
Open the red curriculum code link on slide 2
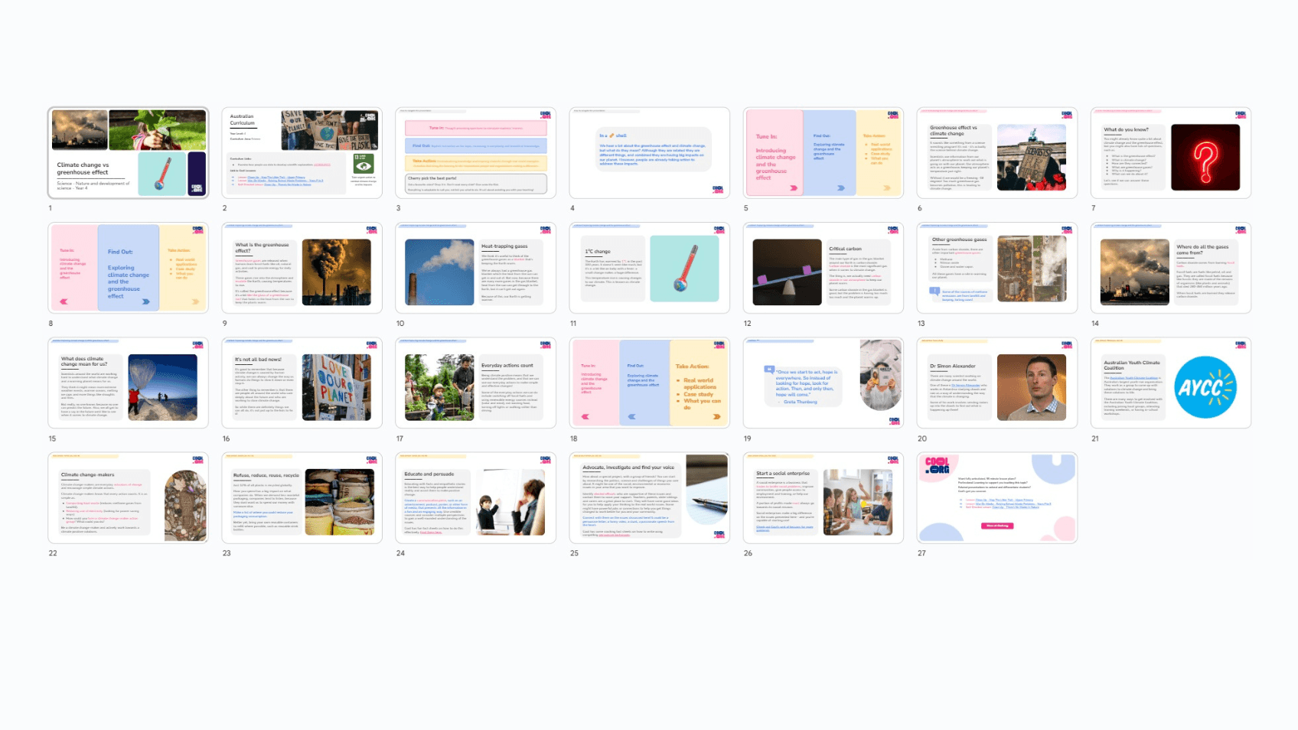(x=322, y=165)
